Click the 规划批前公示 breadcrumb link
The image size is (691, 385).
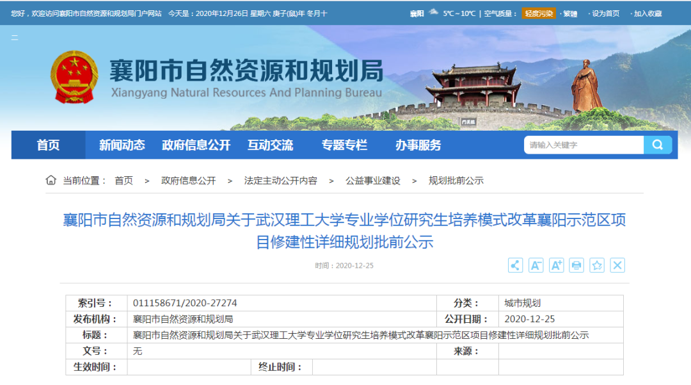[x=456, y=181]
